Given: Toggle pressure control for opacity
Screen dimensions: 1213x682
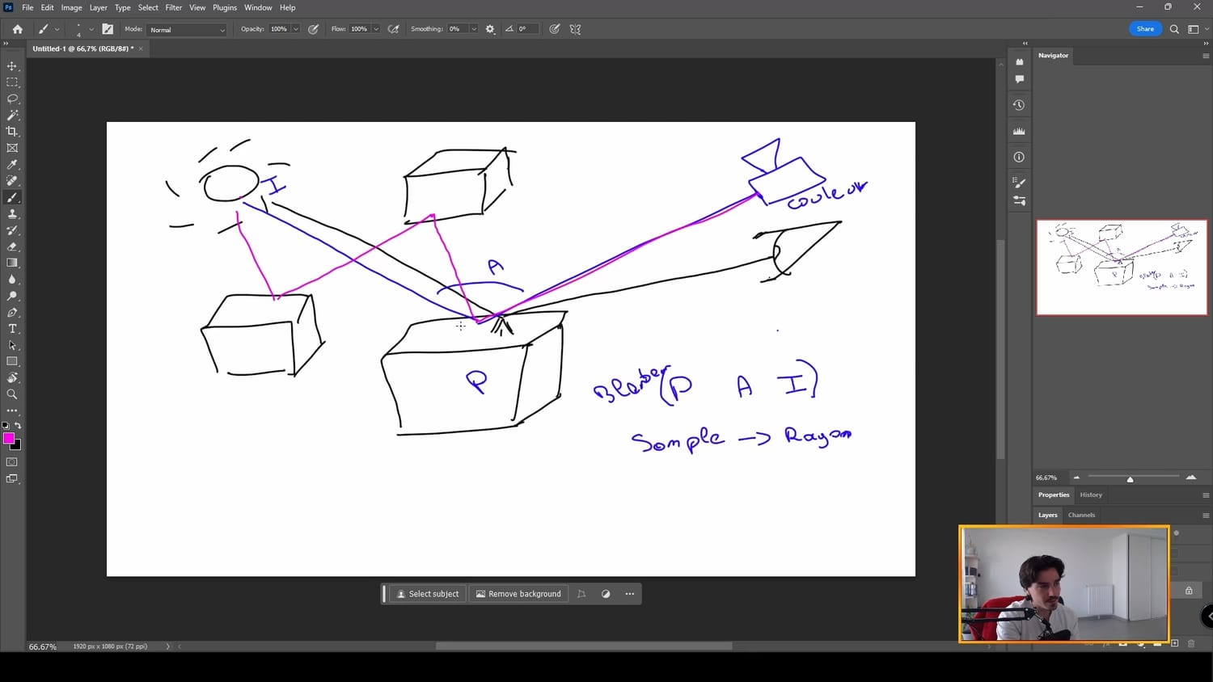Looking at the screenshot, I should tap(313, 29).
